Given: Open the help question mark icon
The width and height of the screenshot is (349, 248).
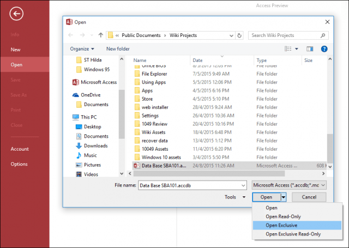Looking at the screenshot, I should point(324,49).
